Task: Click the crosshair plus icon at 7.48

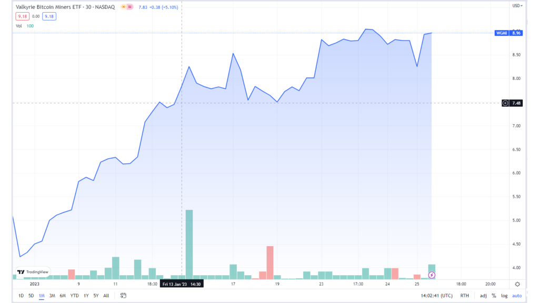Action: click(505, 103)
